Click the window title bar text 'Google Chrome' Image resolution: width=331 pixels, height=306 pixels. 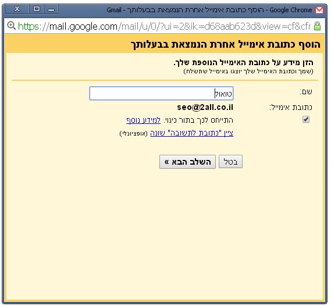(291, 10)
